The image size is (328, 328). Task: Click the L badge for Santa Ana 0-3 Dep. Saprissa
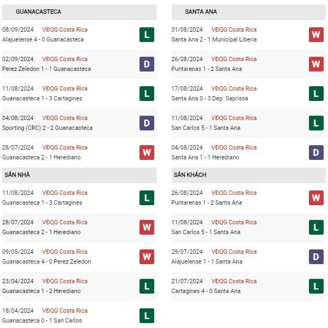pos(316,94)
